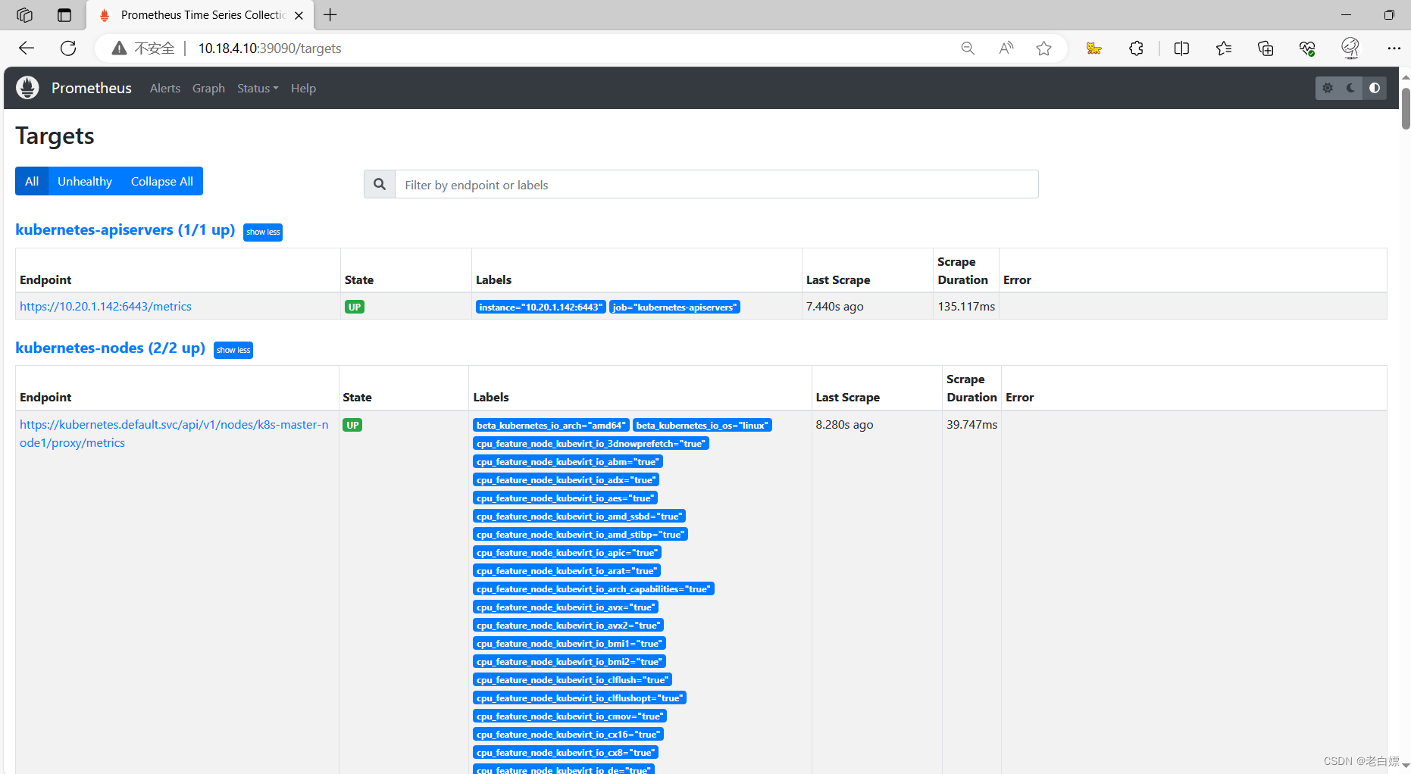Click the cx16="true" label
Viewport: 1411px width, 774px height.
coord(568,734)
